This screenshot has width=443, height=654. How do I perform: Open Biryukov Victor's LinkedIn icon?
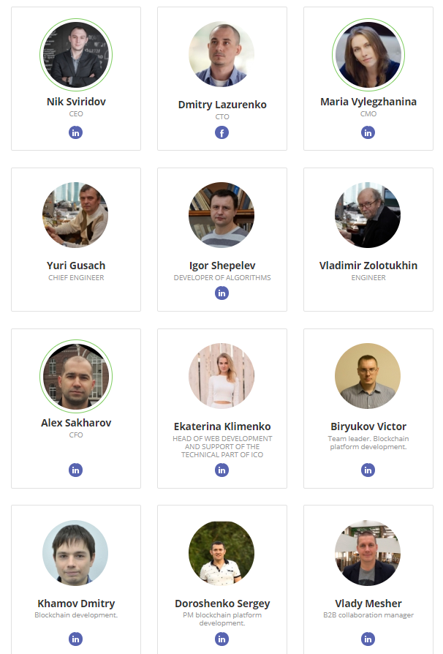(368, 470)
